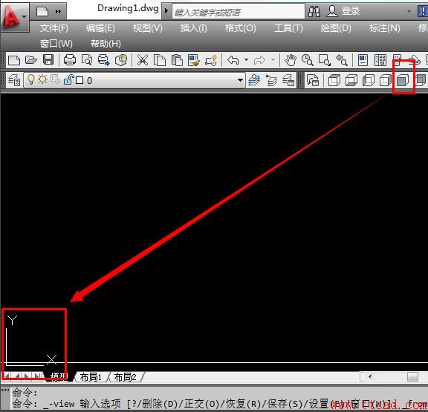Toggle the layer lock padlock icon
The image size is (428, 412).
tap(68, 80)
